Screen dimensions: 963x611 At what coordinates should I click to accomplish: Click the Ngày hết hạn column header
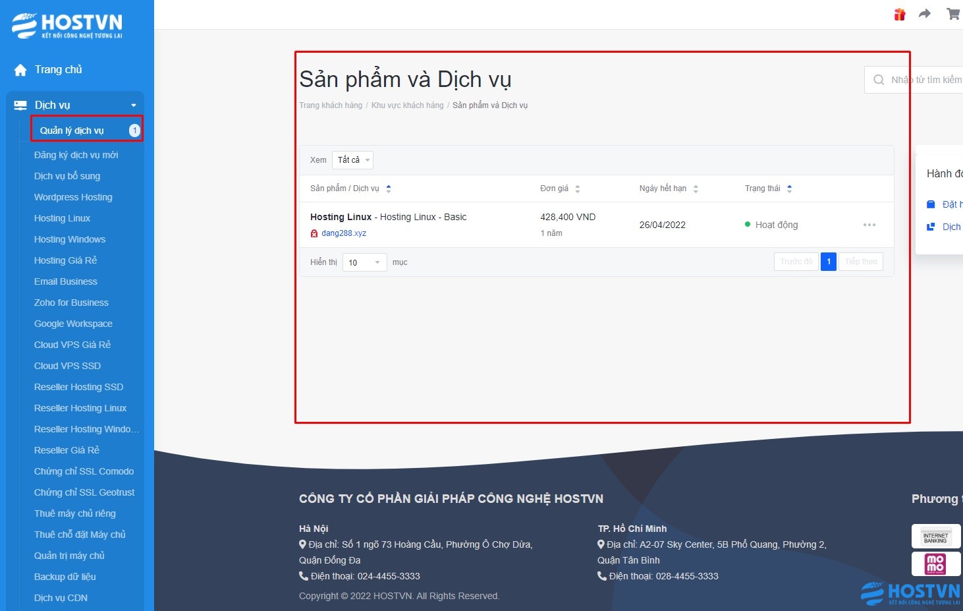[x=663, y=189]
